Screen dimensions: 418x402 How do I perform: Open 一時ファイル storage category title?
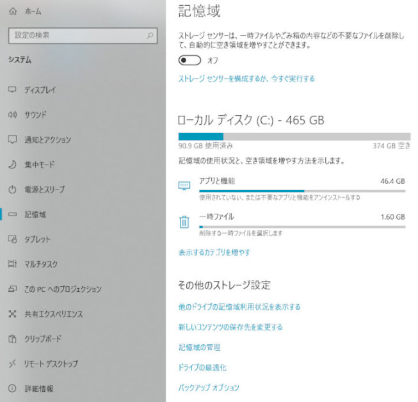(x=216, y=217)
